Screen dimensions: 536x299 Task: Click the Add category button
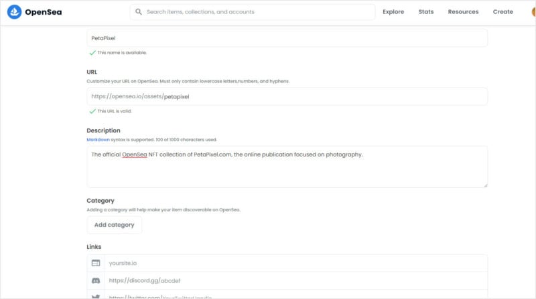114,225
